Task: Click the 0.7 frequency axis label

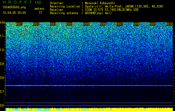Action: 3,92
